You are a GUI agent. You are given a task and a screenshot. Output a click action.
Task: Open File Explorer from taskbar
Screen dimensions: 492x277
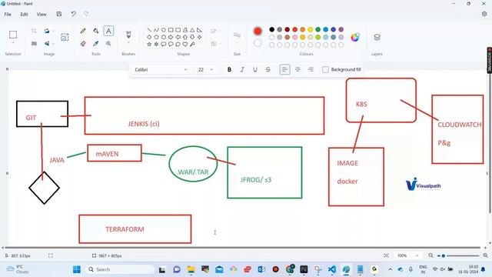(191, 269)
